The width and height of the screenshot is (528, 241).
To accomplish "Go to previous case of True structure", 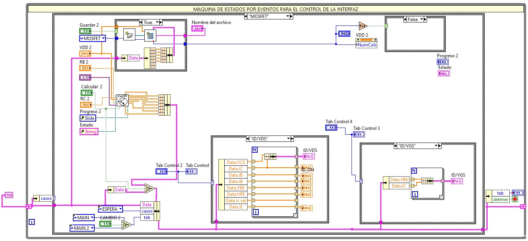I will click(141, 22).
